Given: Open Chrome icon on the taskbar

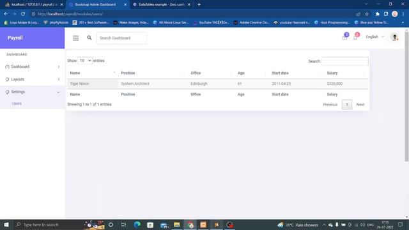Looking at the screenshot, I should click(190, 224).
